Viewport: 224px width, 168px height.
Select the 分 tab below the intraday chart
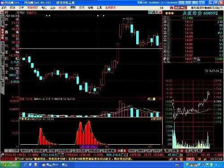click(x=181, y=151)
